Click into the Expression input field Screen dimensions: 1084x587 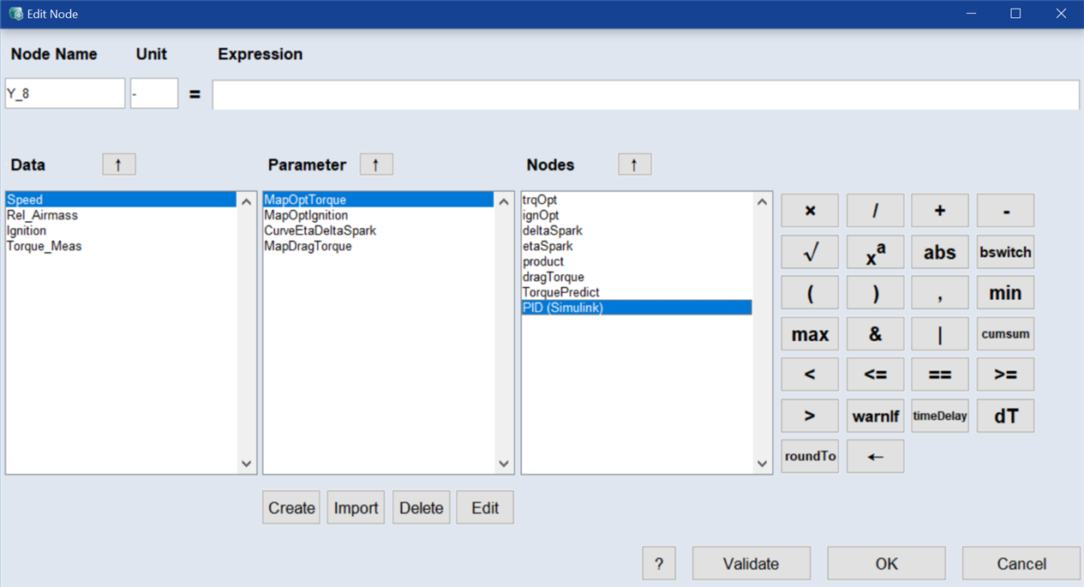click(x=645, y=95)
